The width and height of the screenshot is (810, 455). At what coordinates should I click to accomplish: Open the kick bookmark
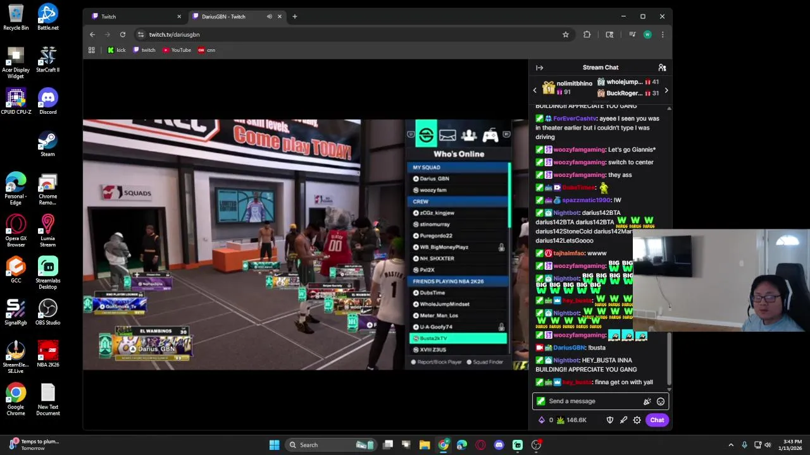[x=116, y=50]
